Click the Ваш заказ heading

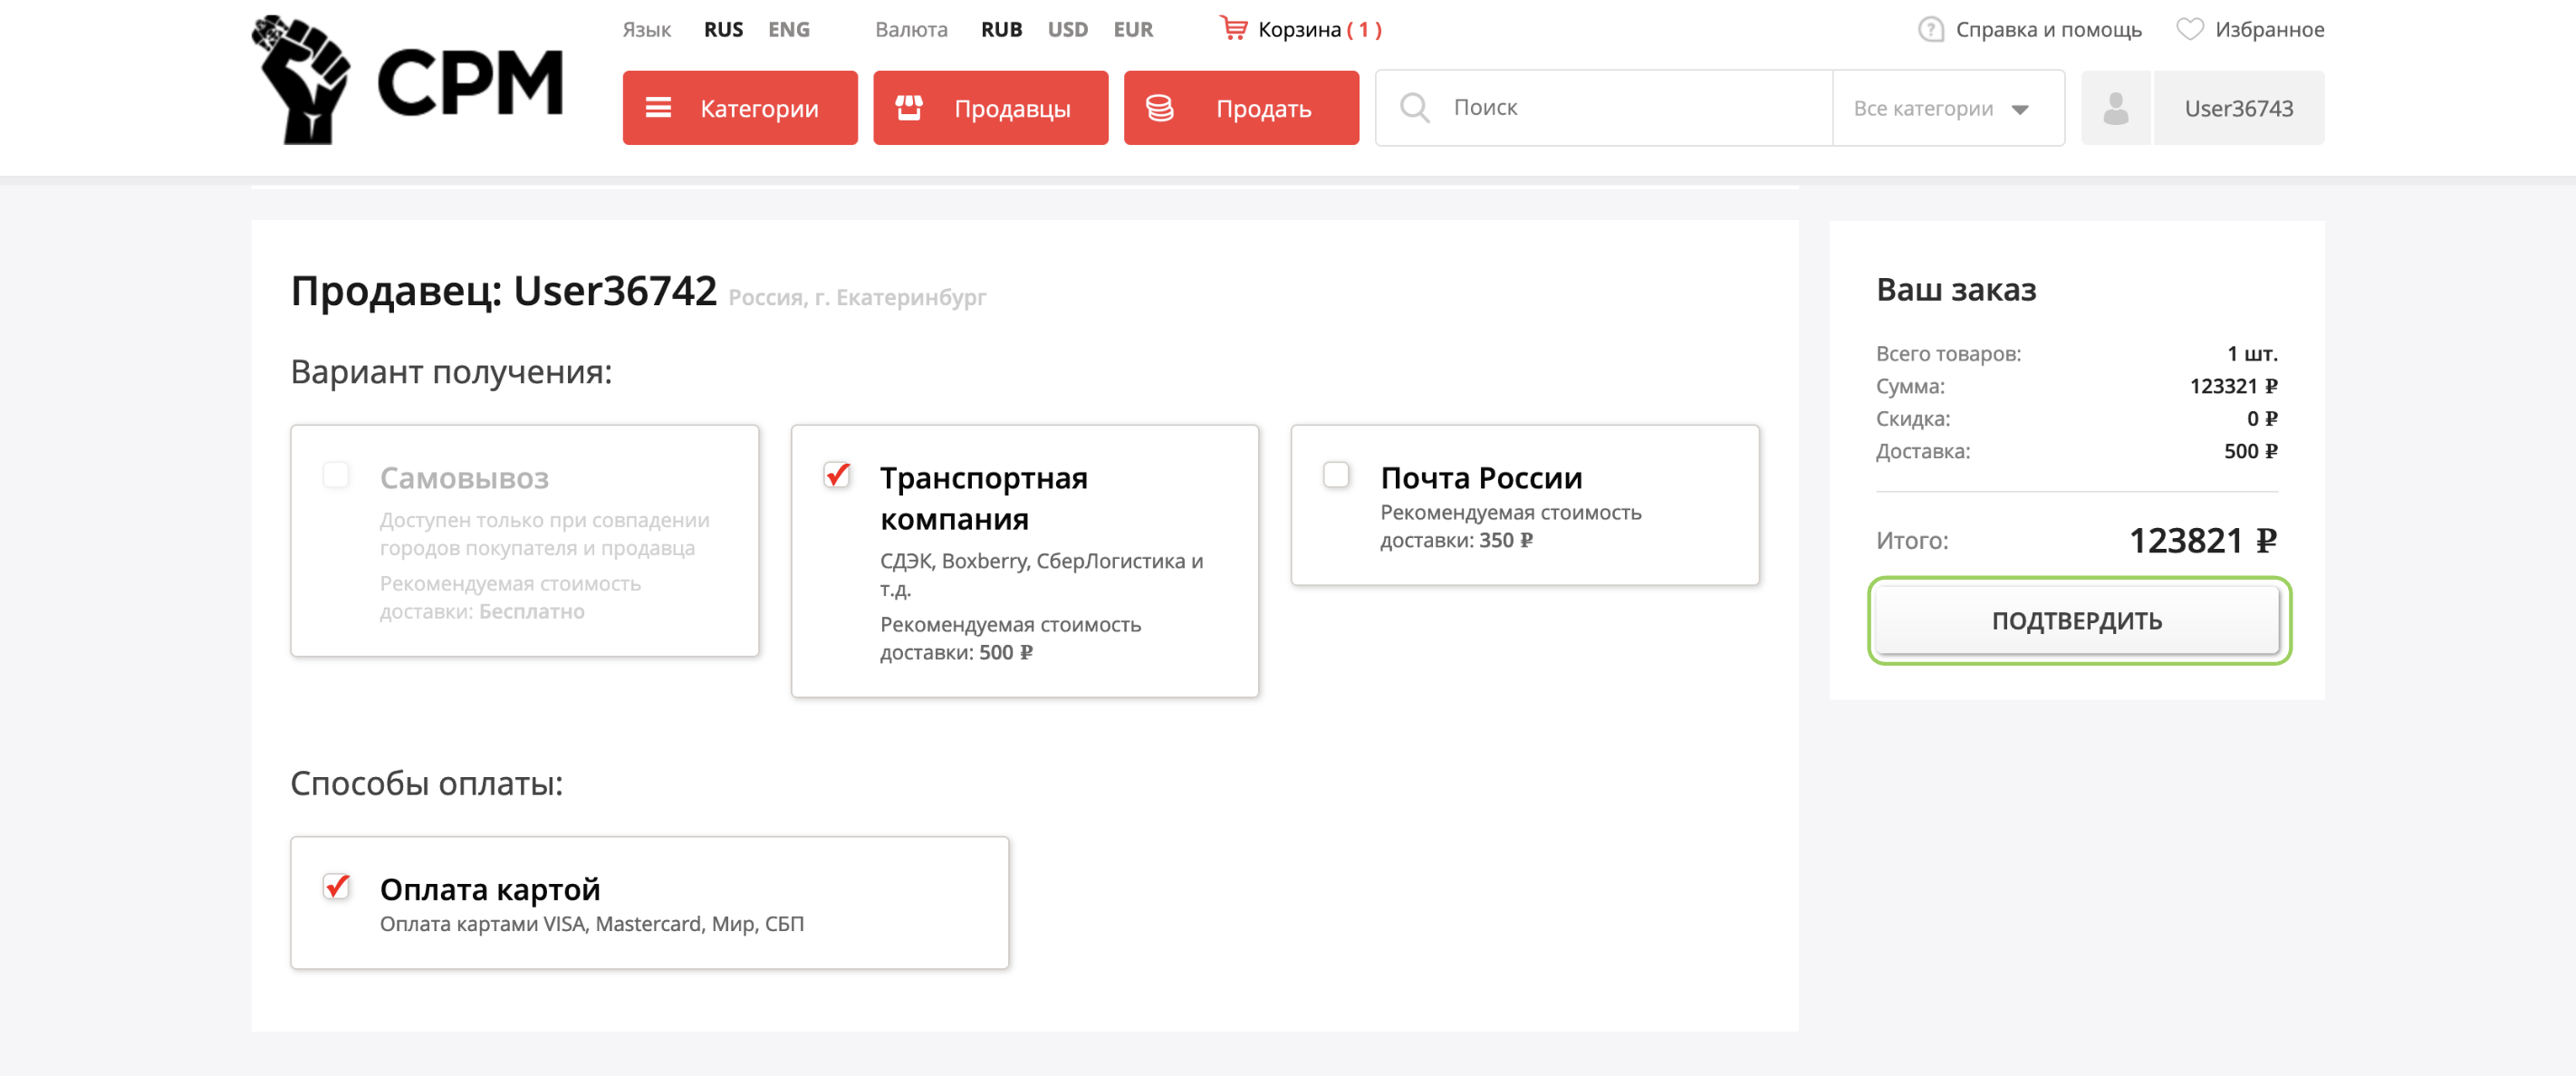pyautogui.click(x=1956, y=290)
